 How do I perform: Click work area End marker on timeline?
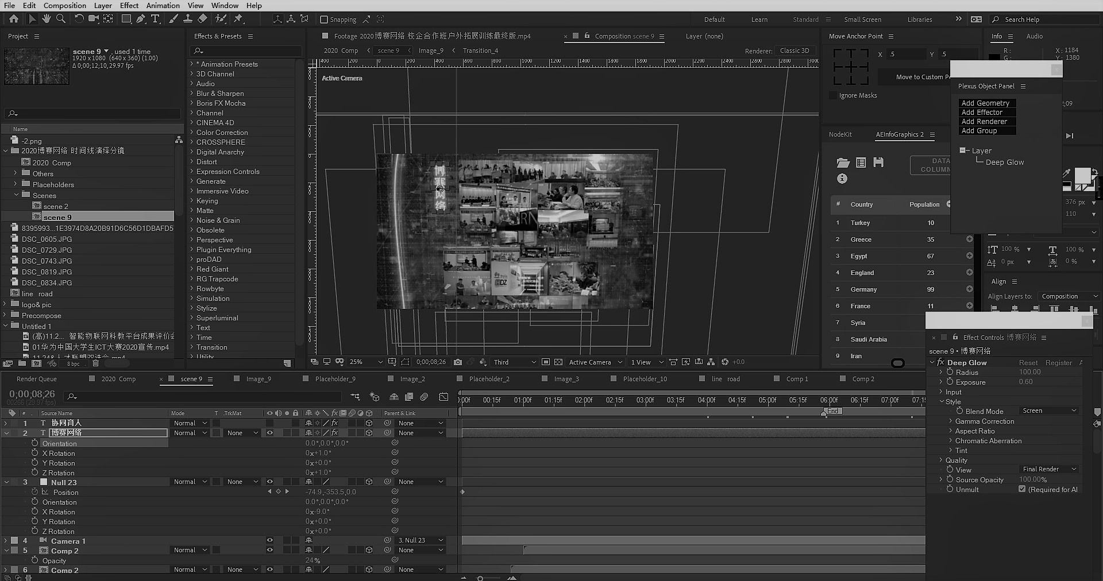(x=832, y=411)
